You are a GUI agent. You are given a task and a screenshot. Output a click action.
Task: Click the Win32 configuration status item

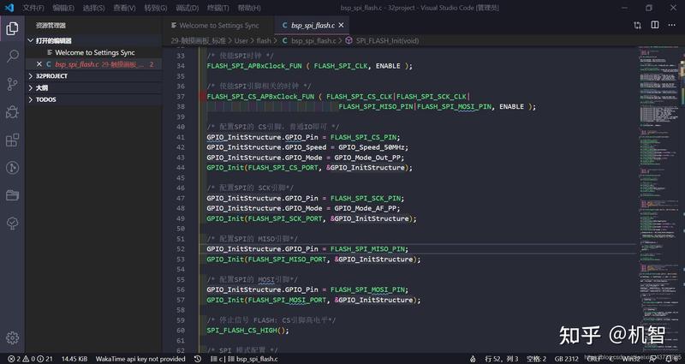(631, 359)
